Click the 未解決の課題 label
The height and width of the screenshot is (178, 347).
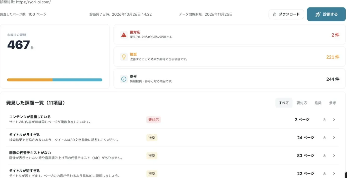pos(17,35)
